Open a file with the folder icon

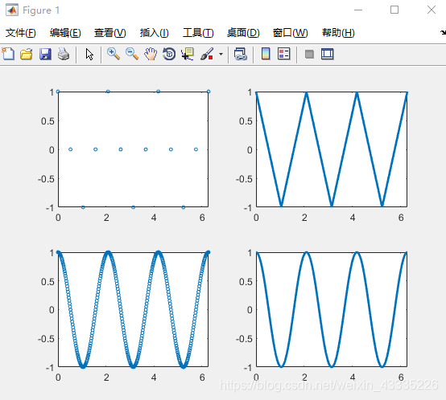point(27,54)
